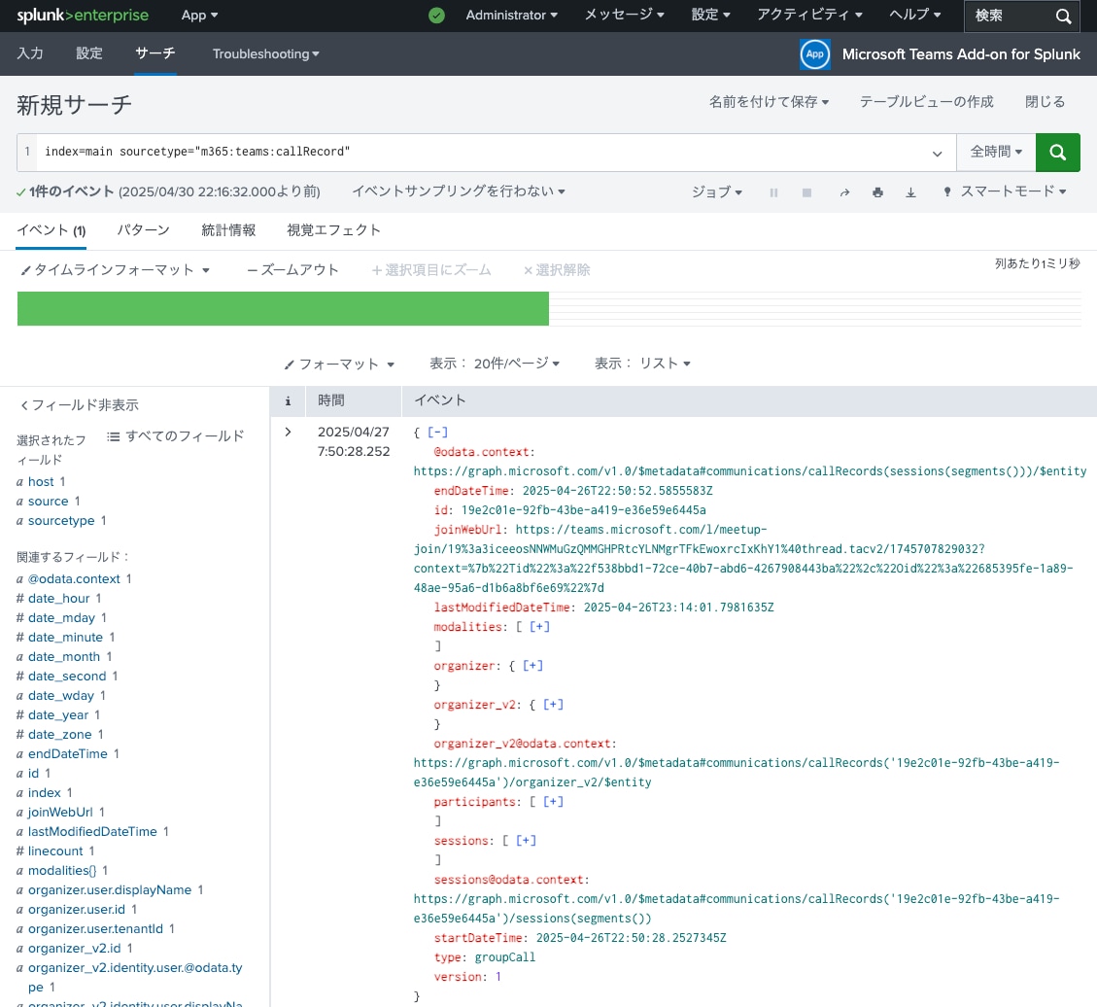Open すべてのフィールド list
1097x1007 pixels.
click(176, 436)
